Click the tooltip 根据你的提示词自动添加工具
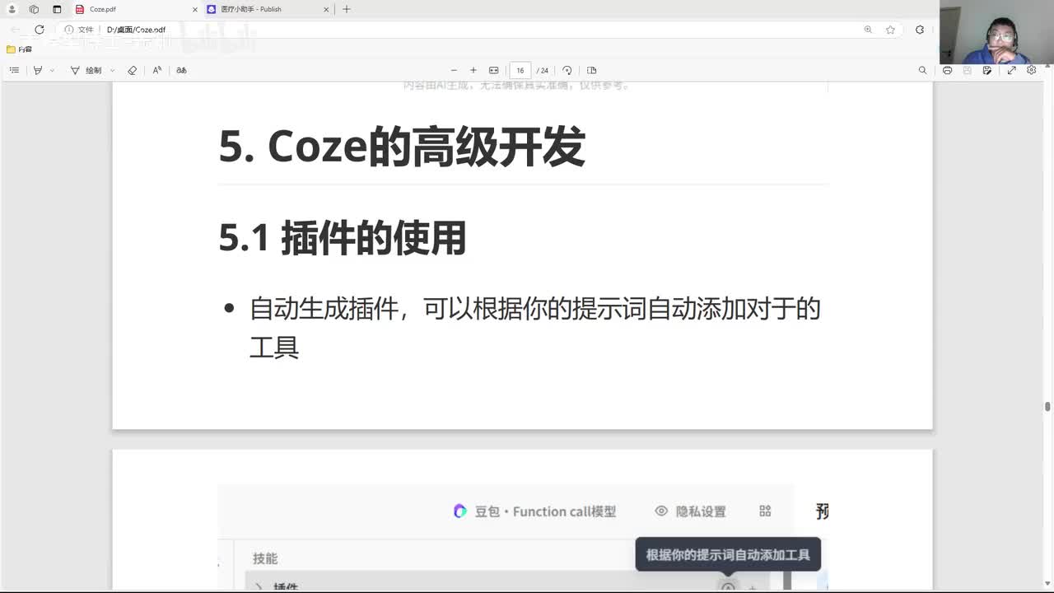The height and width of the screenshot is (593, 1054). [x=728, y=554]
